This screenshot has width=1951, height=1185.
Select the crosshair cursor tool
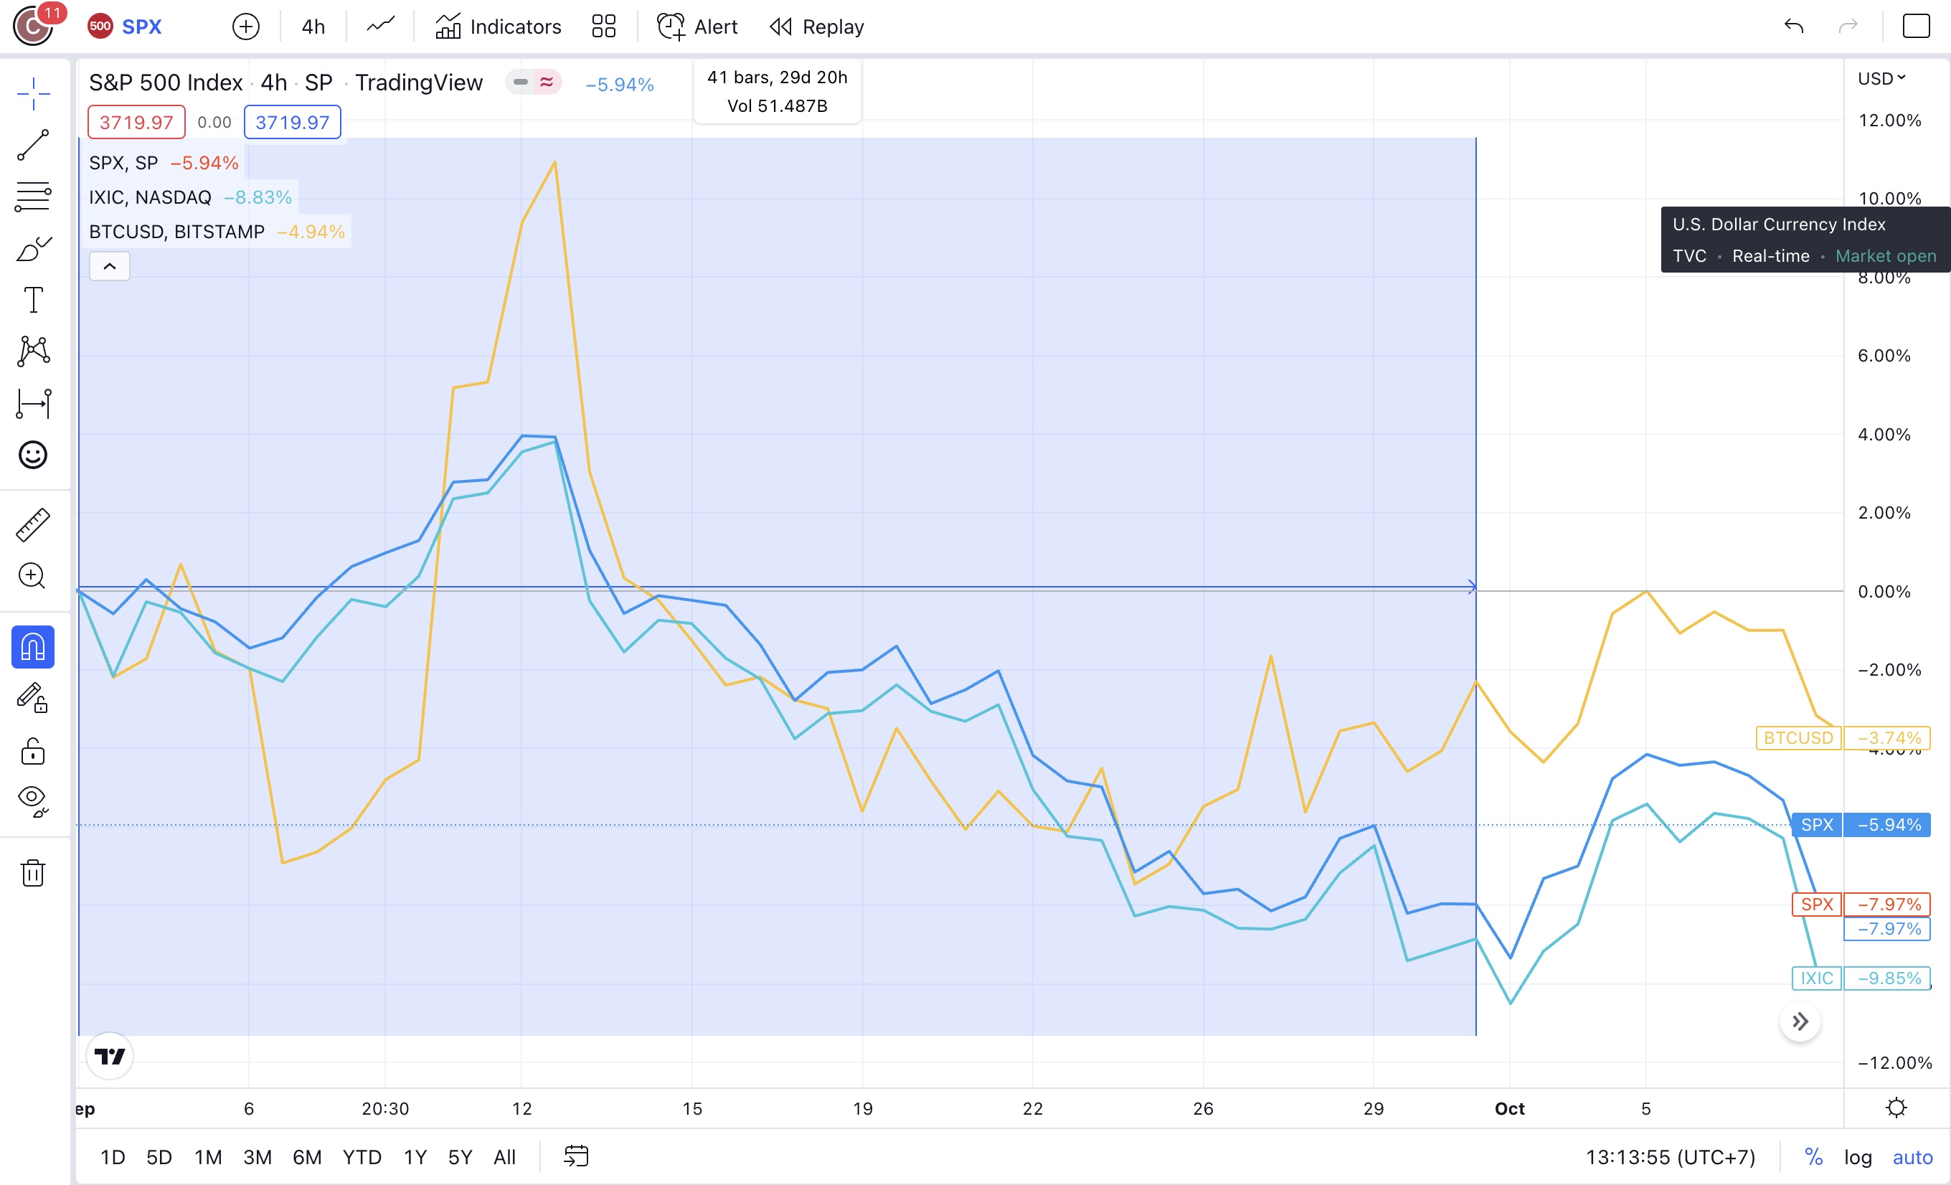pos(33,93)
